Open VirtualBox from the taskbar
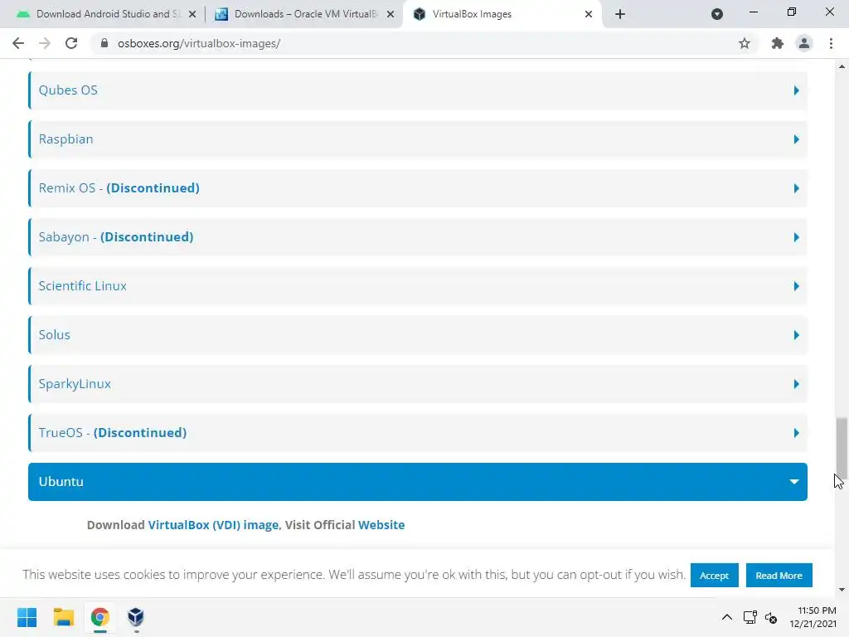Image resolution: width=849 pixels, height=637 pixels. click(x=136, y=617)
